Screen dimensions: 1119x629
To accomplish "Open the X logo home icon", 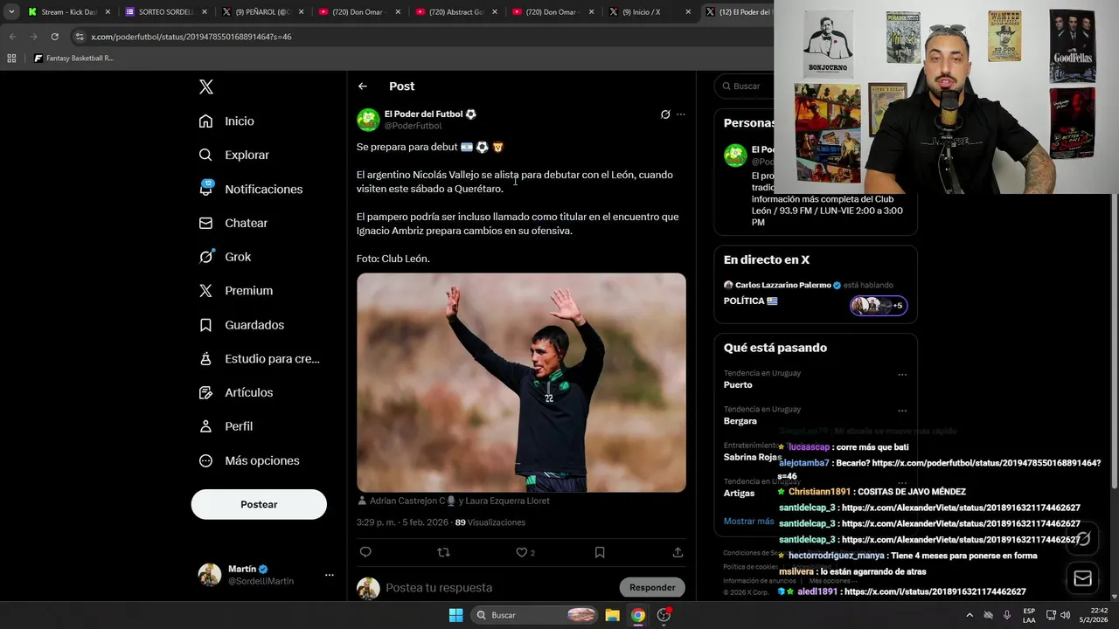I will coord(206,86).
